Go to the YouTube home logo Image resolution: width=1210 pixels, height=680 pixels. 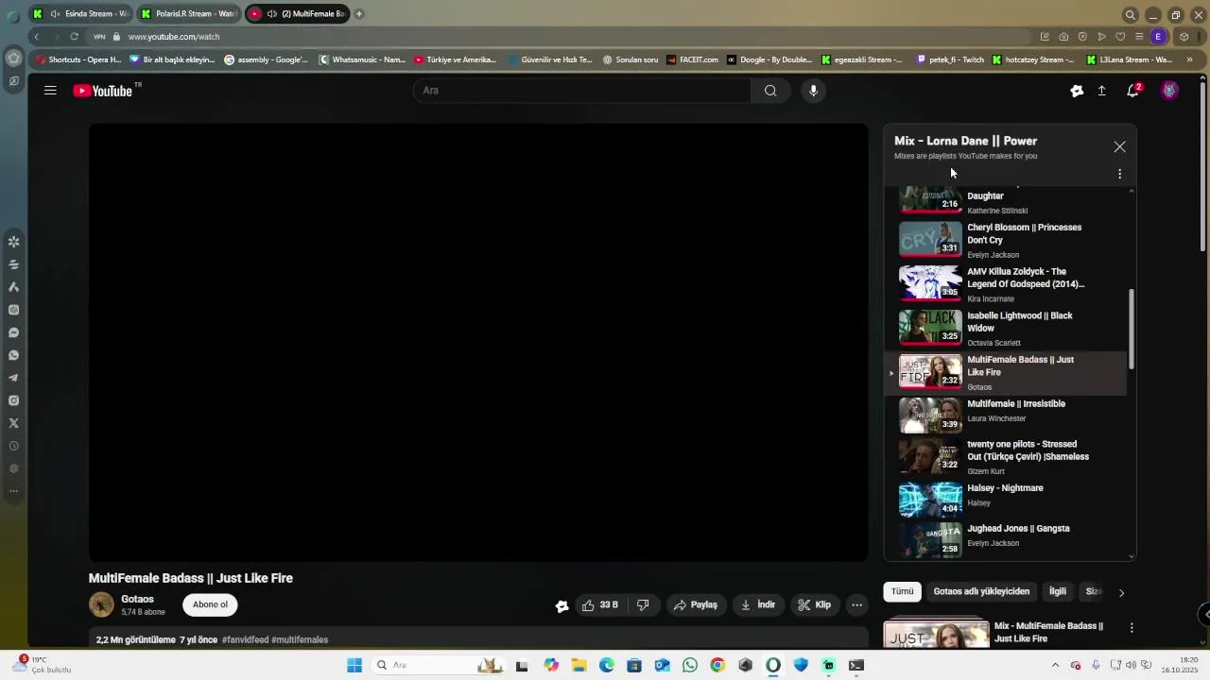coord(103,91)
